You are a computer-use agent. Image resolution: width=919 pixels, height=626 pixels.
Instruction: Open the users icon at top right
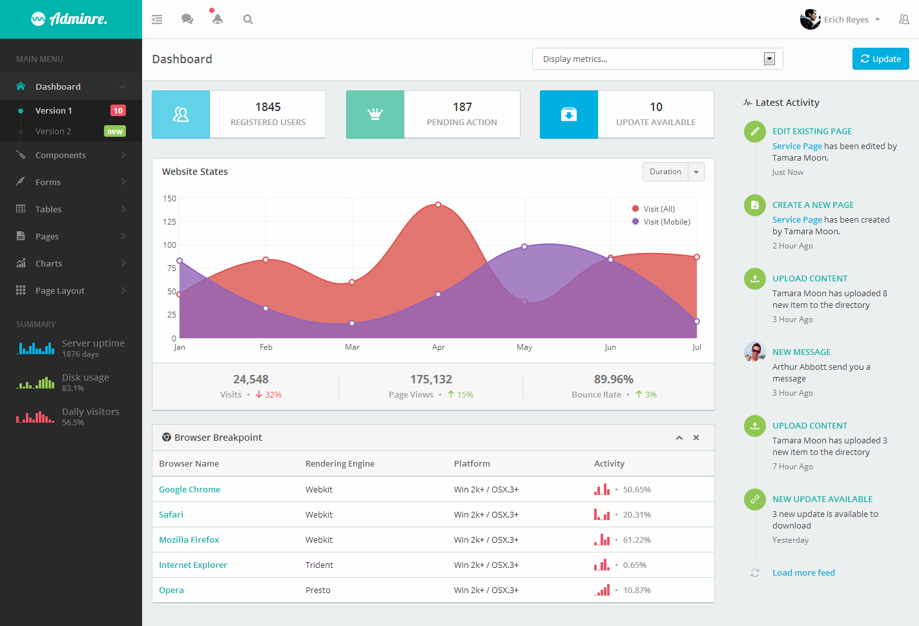click(x=904, y=19)
